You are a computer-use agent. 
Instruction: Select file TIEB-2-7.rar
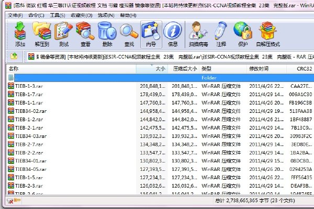(x=29, y=144)
